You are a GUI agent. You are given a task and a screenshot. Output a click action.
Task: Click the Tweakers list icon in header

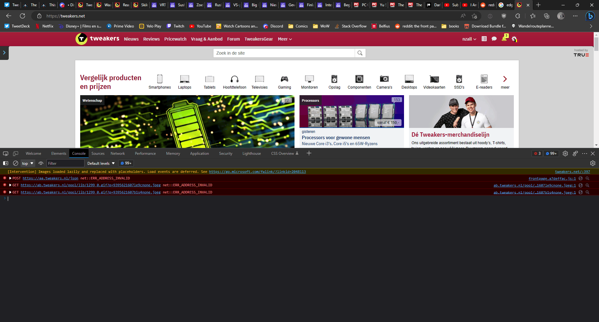pyautogui.click(x=484, y=39)
